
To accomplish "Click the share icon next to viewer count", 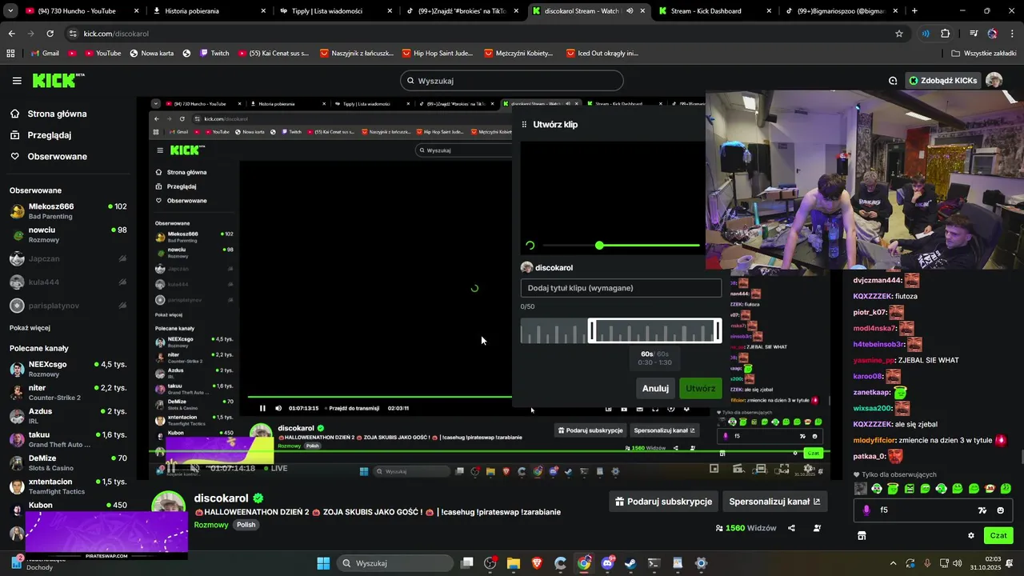I will point(791,528).
